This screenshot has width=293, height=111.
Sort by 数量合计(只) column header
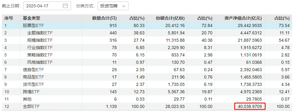pyautogui.click(x=104, y=18)
